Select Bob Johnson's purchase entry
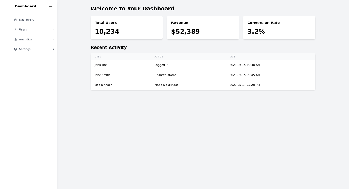The height and width of the screenshot is (189, 361). (203, 85)
